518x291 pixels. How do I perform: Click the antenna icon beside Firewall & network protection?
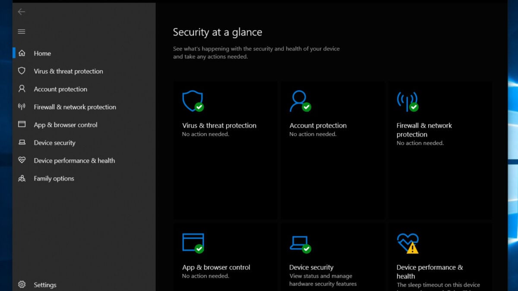pyautogui.click(x=22, y=106)
